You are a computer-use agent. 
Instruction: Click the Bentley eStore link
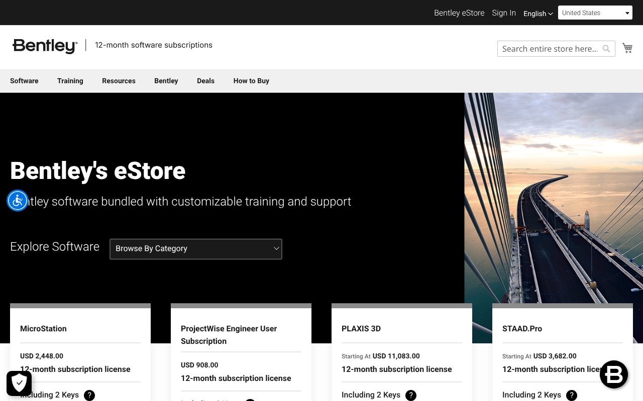pos(459,13)
